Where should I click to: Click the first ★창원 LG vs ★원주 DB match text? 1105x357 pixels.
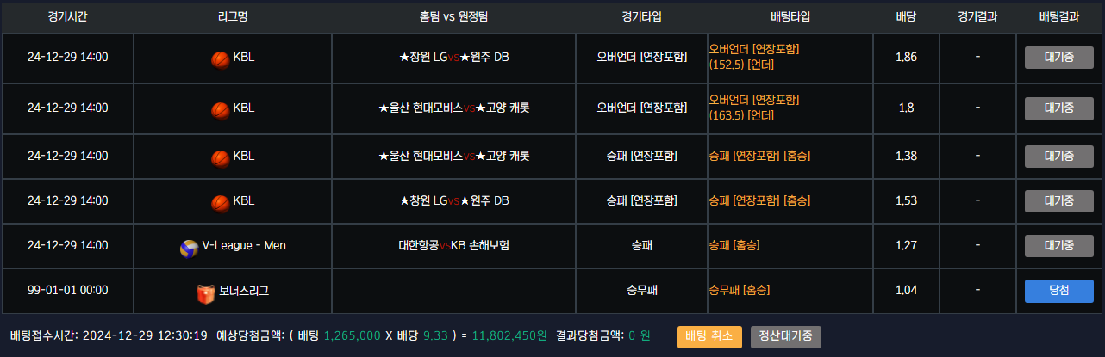[454, 58]
